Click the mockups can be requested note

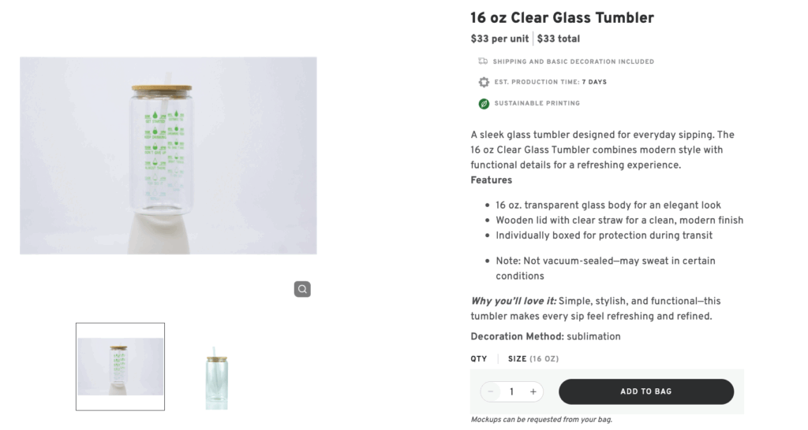click(541, 419)
